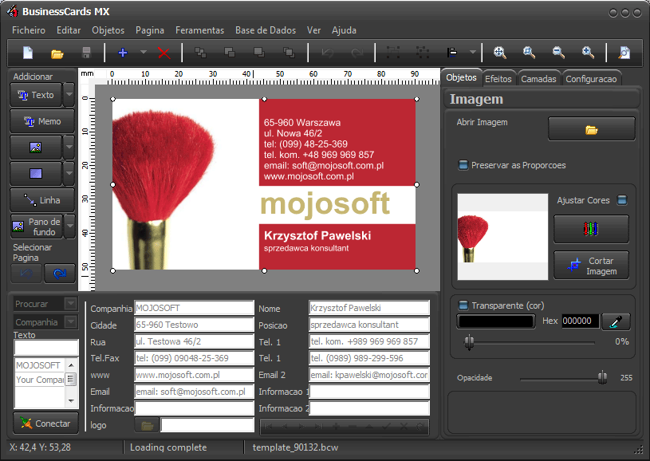Click the undo toolbar arrow
The height and width of the screenshot is (461, 650).
point(328,53)
